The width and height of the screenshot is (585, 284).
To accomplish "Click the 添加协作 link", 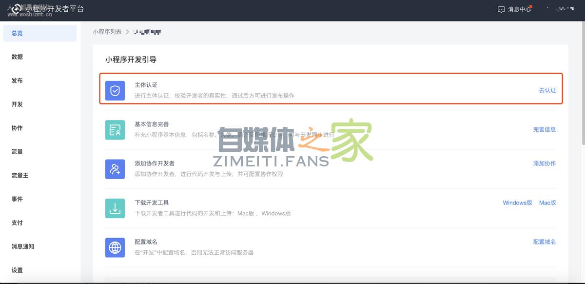I will (545, 163).
